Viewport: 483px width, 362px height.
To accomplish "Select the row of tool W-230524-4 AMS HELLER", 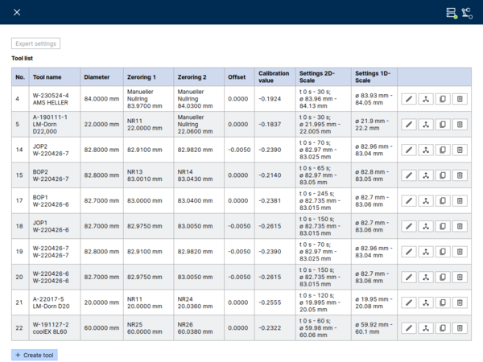I will pos(242,99).
